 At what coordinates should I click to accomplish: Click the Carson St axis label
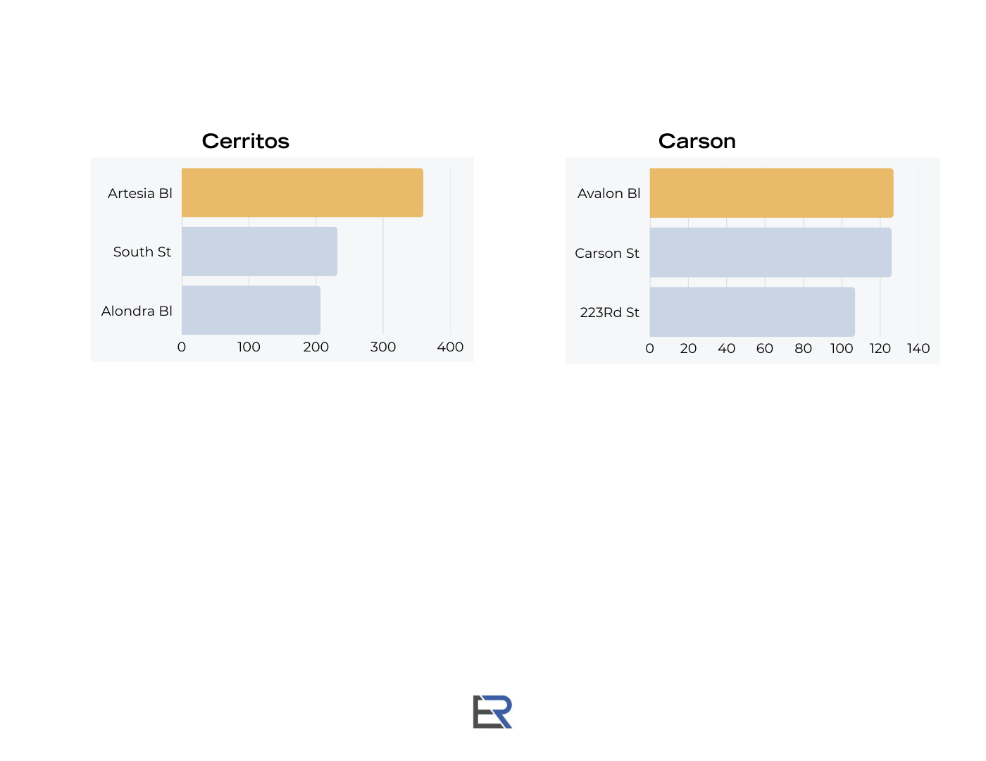(607, 253)
